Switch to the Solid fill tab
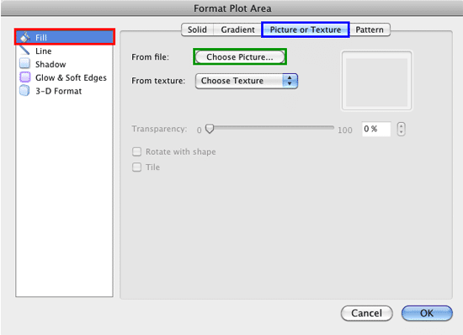463x335 pixels. click(197, 29)
